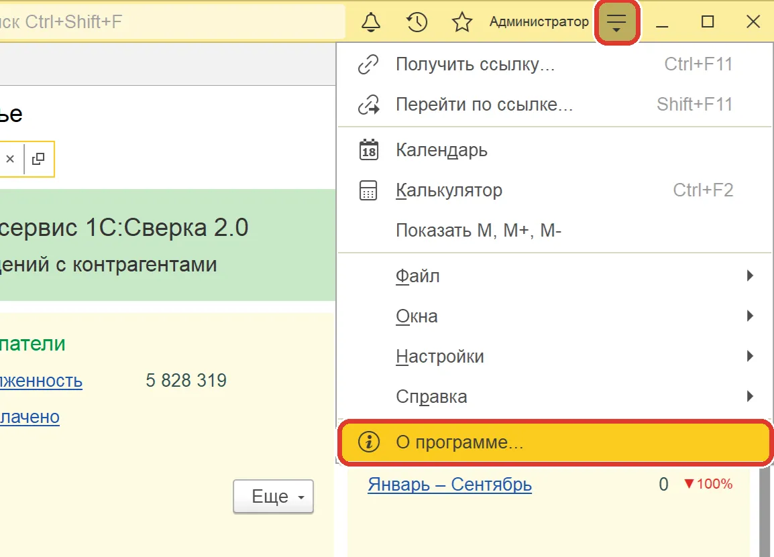Screen dimensions: 774x557
Task: Click the chain link icon beside Получить ссылку
Action: [368, 64]
